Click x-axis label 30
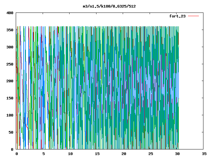Screen dimensions: 210x158 tap(177, 154)
